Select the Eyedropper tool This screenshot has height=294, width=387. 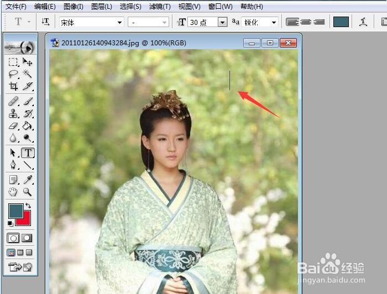[27, 180]
